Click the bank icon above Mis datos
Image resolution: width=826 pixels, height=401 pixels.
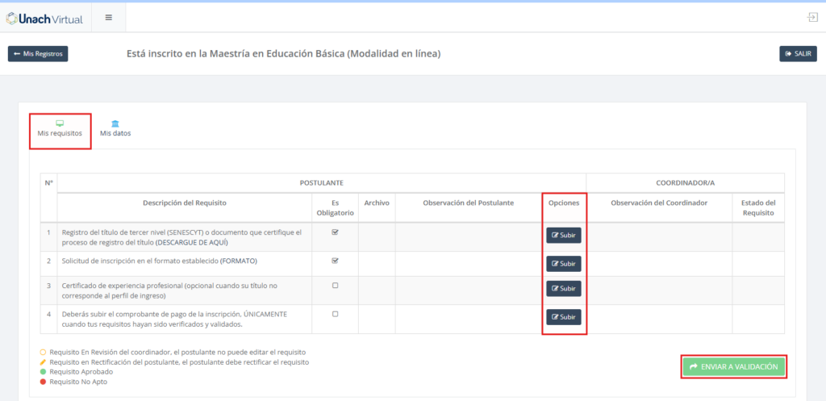(x=115, y=123)
